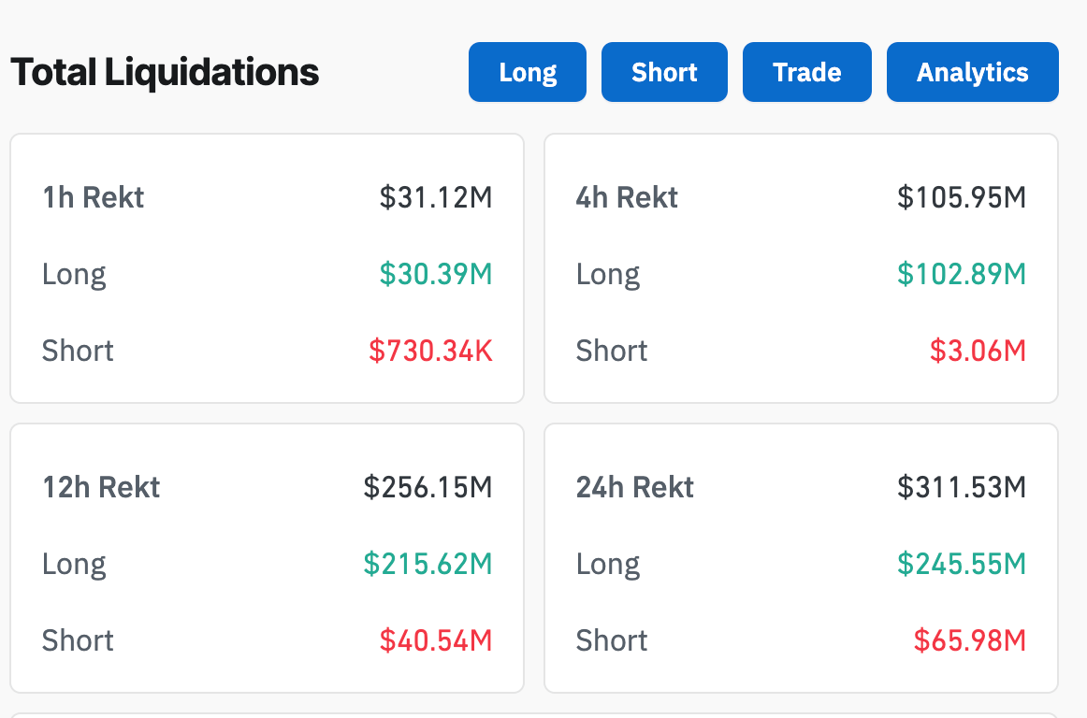Select the 24h Rekt label
This screenshot has width=1087, height=718.
[635, 487]
